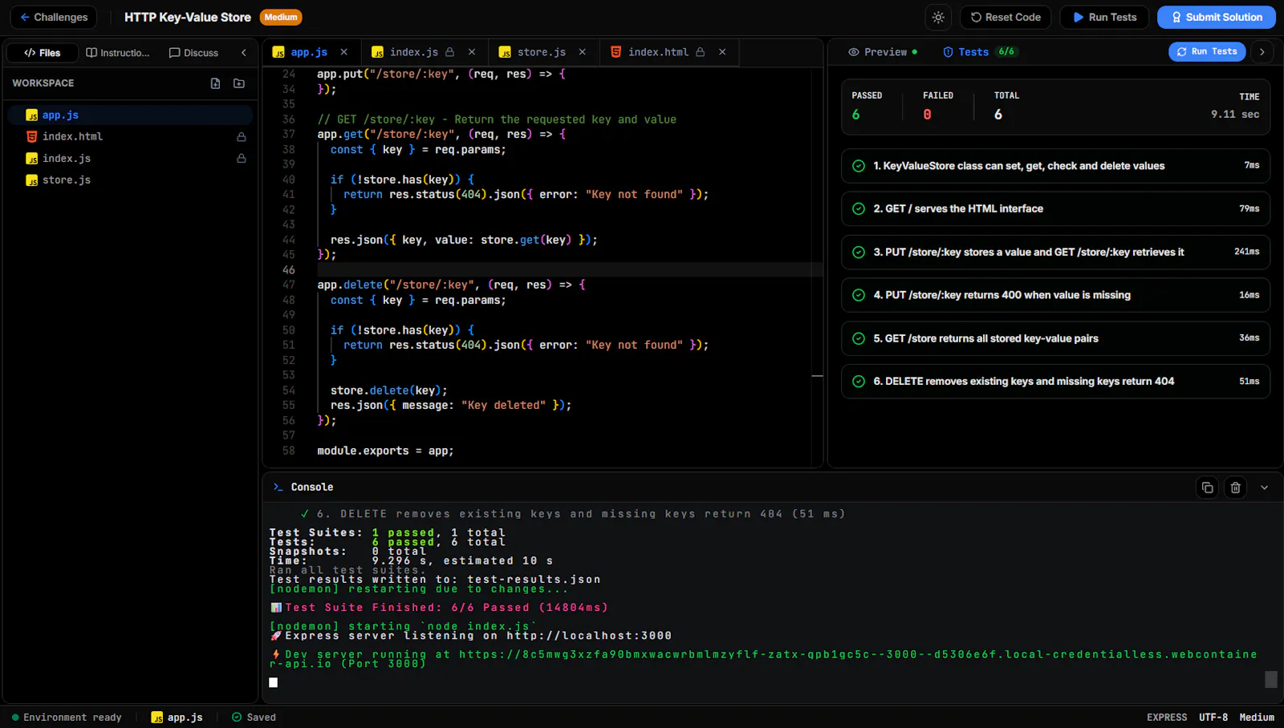Click Console panel terminal icon
Viewport: 1284px width, 728px height.
coord(278,487)
